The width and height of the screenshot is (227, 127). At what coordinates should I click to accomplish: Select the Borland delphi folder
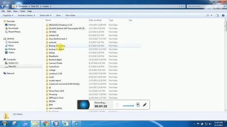tap(55, 60)
